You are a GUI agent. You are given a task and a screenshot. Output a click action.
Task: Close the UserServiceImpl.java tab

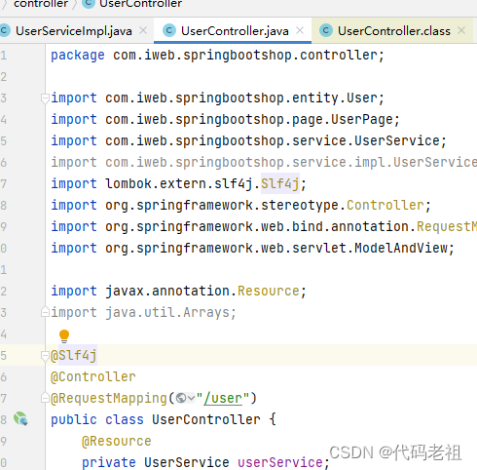pyautogui.click(x=143, y=31)
